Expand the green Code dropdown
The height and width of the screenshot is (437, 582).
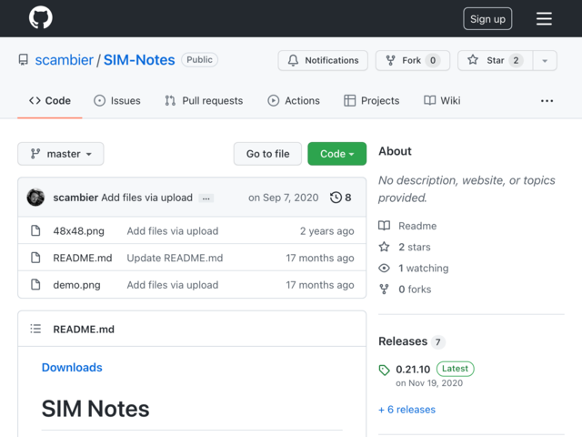(337, 154)
